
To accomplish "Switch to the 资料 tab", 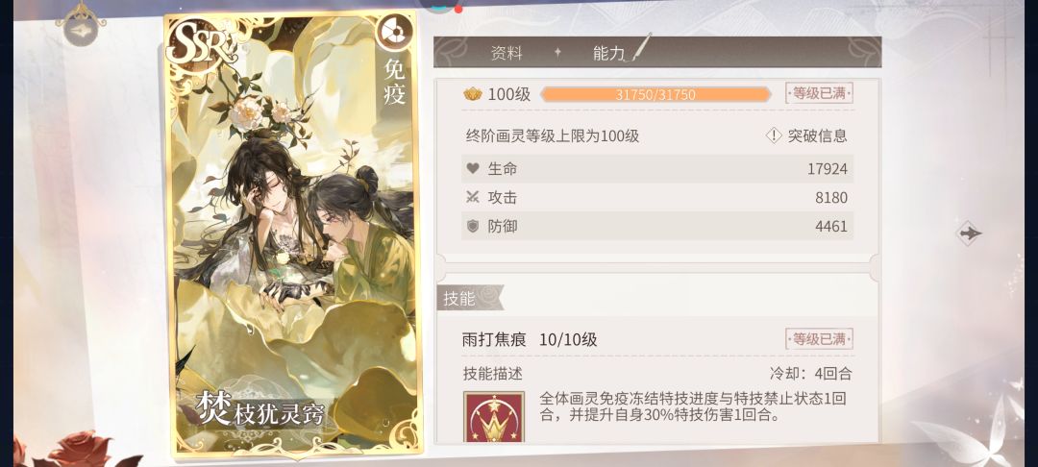I will (x=507, y=54).
